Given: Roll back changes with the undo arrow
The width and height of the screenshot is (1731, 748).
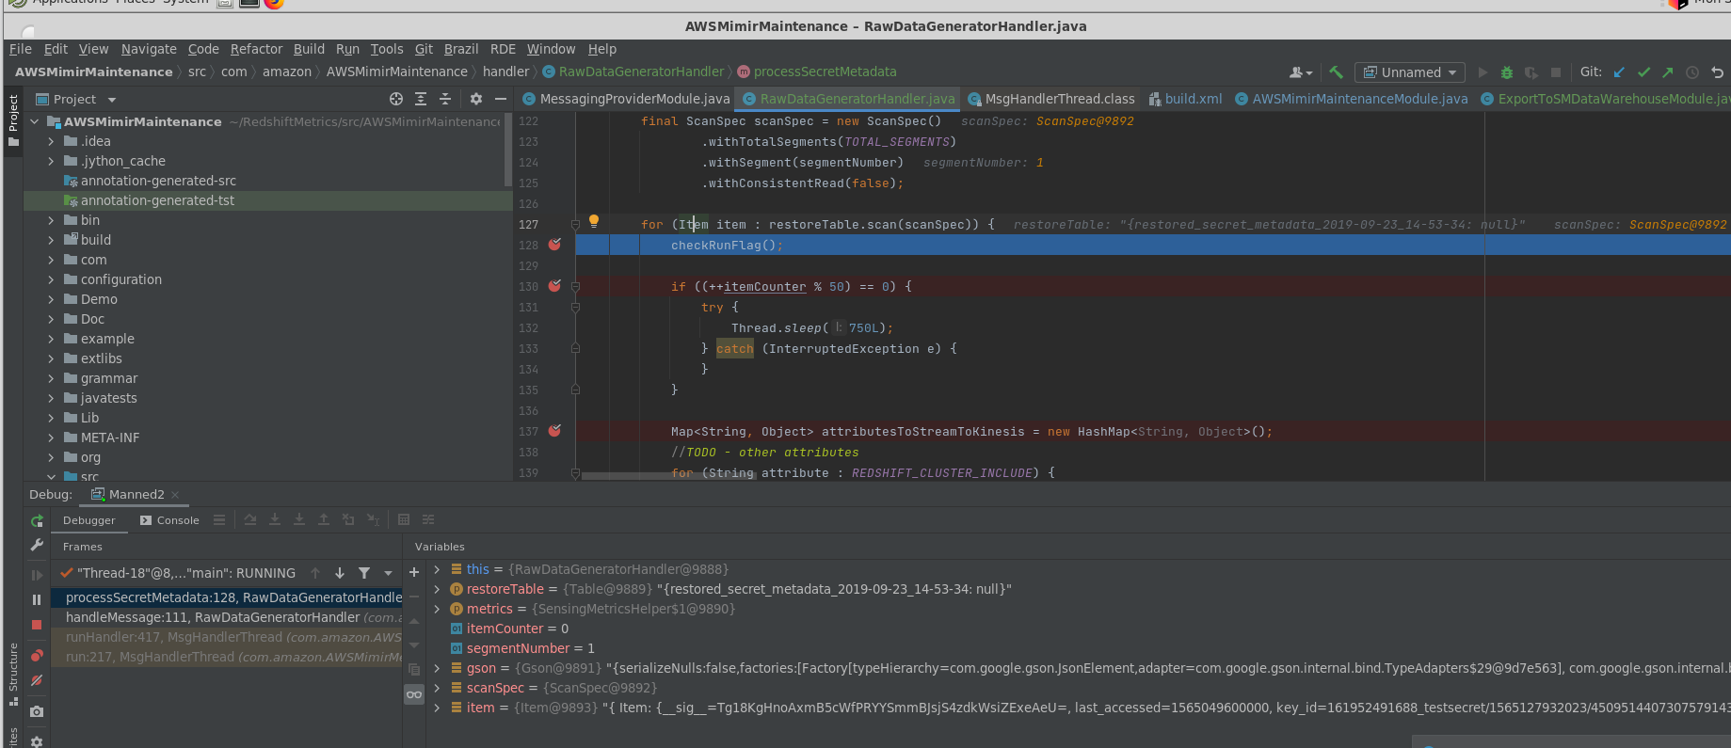Looking at the screenshot, I should tap(1717, 72).
